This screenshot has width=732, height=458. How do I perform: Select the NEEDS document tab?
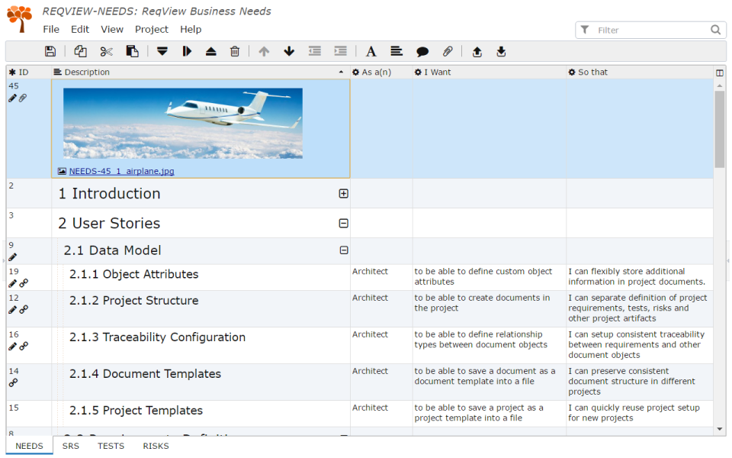[29, 446]
